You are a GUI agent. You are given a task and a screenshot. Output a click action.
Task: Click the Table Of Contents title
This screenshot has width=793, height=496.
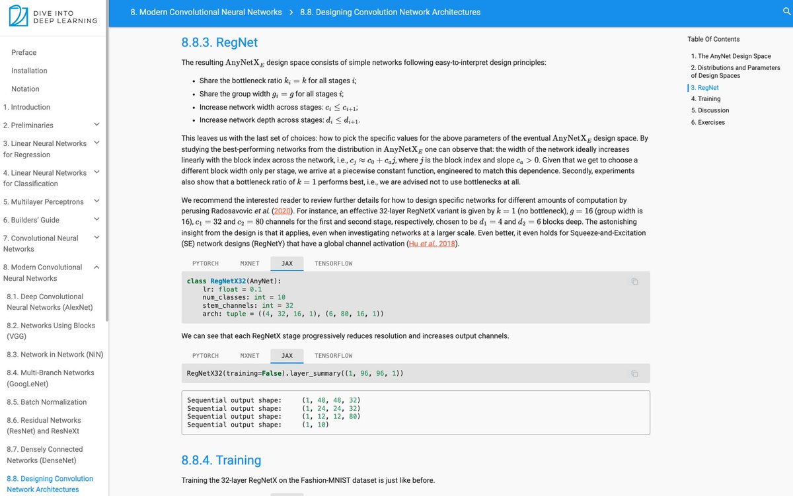click(x=714, y=39)
